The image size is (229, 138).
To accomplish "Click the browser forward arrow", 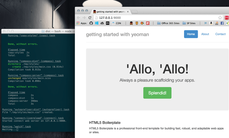I will 84,17.
